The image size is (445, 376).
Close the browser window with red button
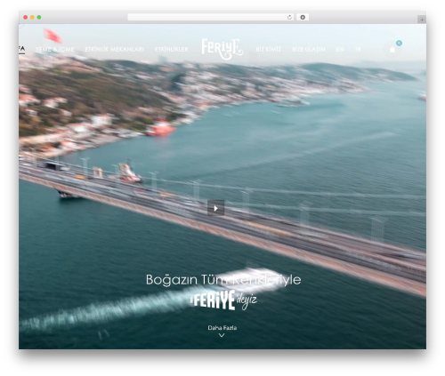click(26, 18)
